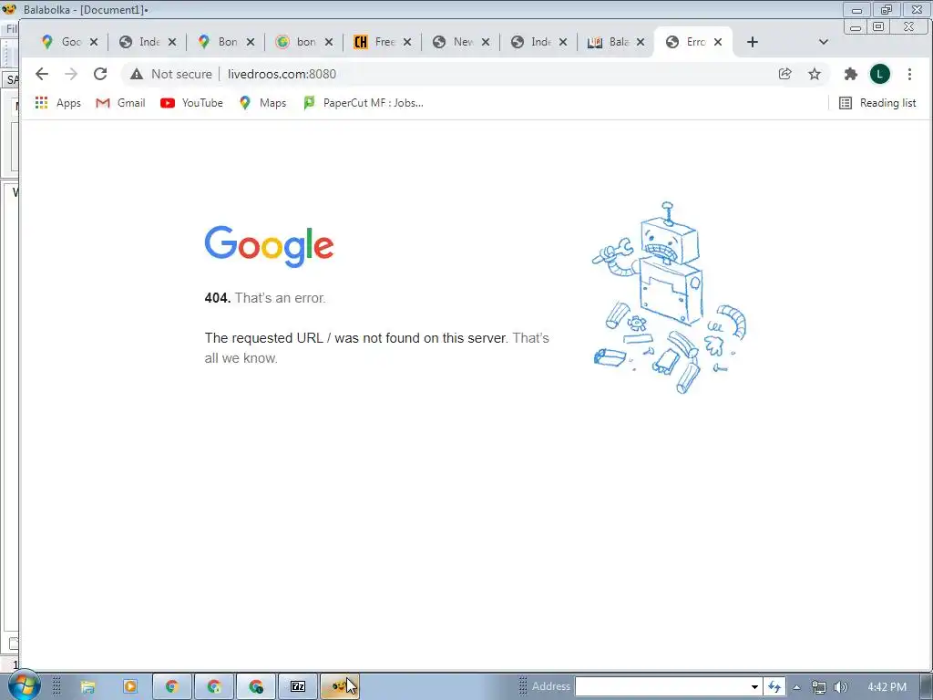Click the volume speaker tray icon
This screenshot has height=700, width=933.
841,687
